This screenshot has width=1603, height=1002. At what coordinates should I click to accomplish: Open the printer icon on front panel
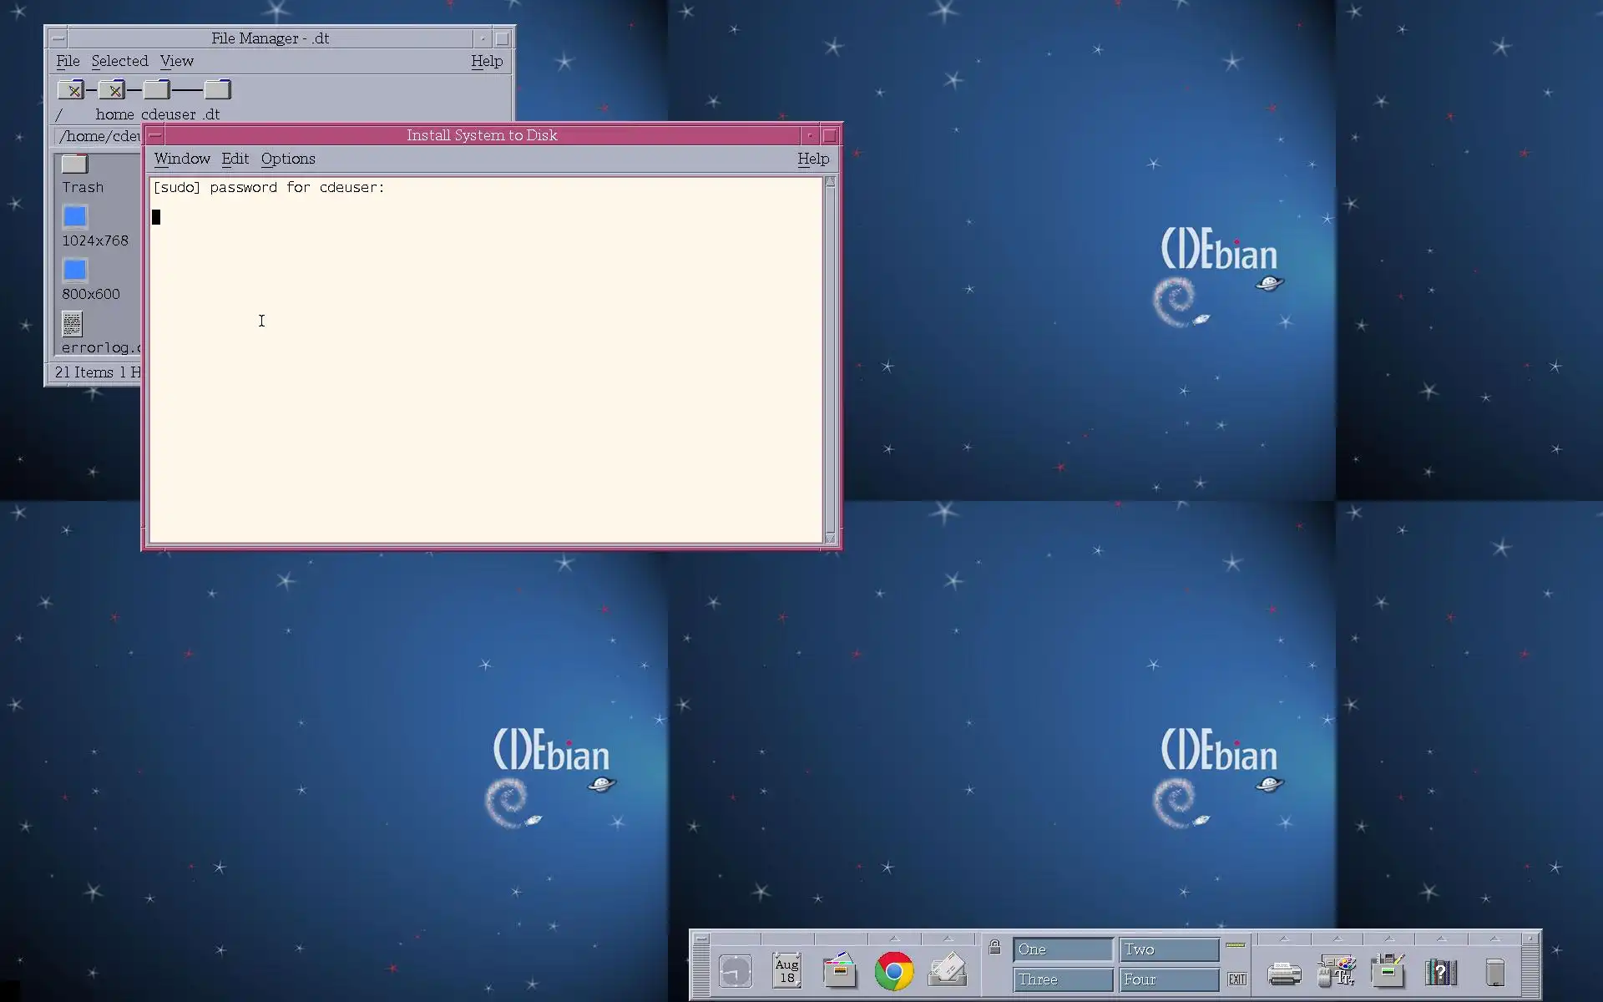(x=1284, y=973)
